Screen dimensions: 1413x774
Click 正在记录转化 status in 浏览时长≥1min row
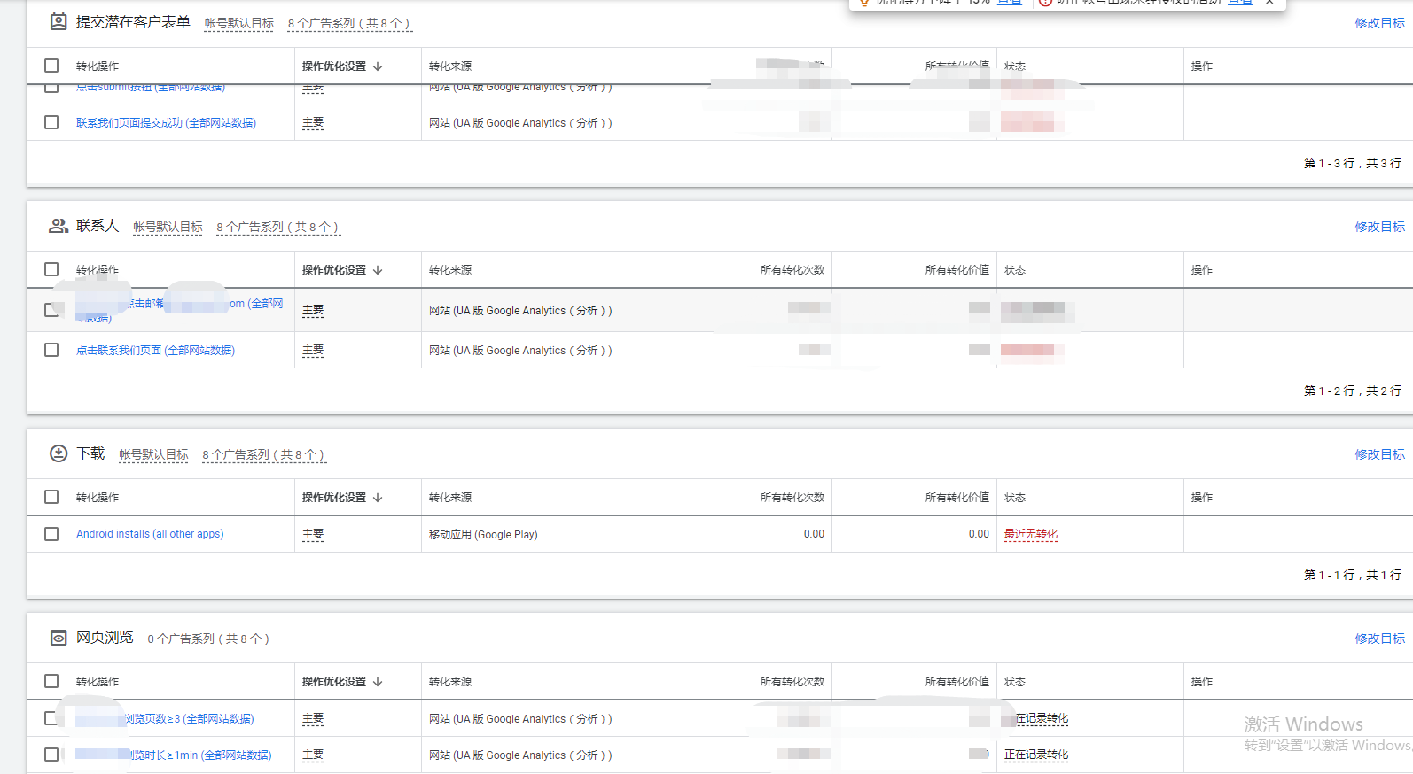click(1036, 755)
